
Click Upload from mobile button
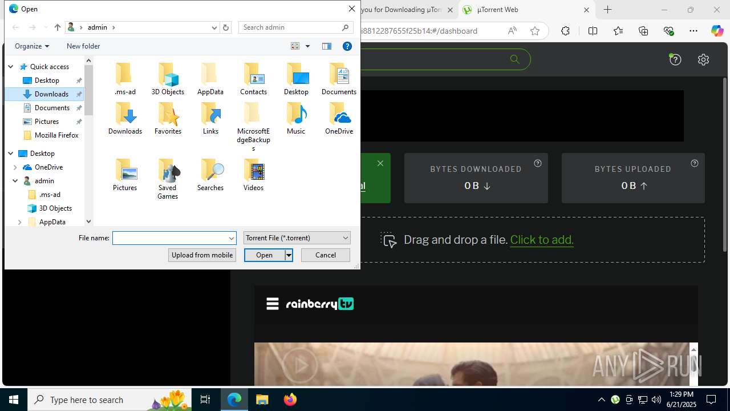pyautogui.click(x=202, y=255)
